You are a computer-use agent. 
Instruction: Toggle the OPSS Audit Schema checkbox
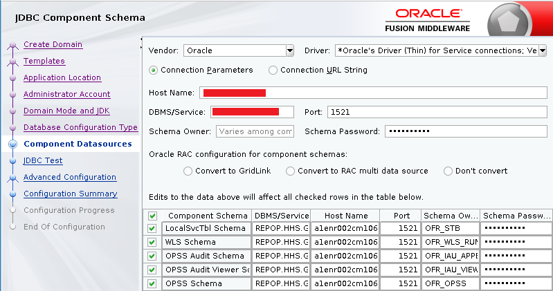point(152,256)
